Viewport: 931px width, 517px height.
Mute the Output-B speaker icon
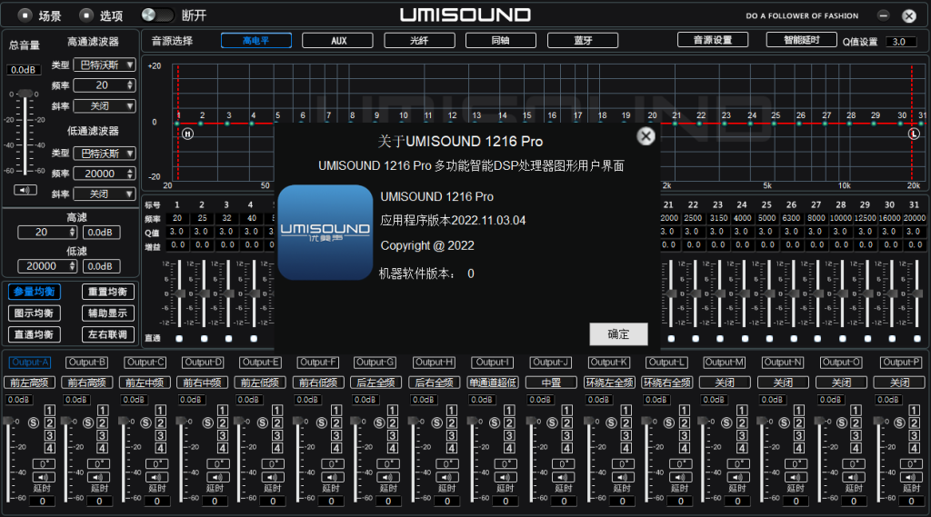click(x=98, y=477)
